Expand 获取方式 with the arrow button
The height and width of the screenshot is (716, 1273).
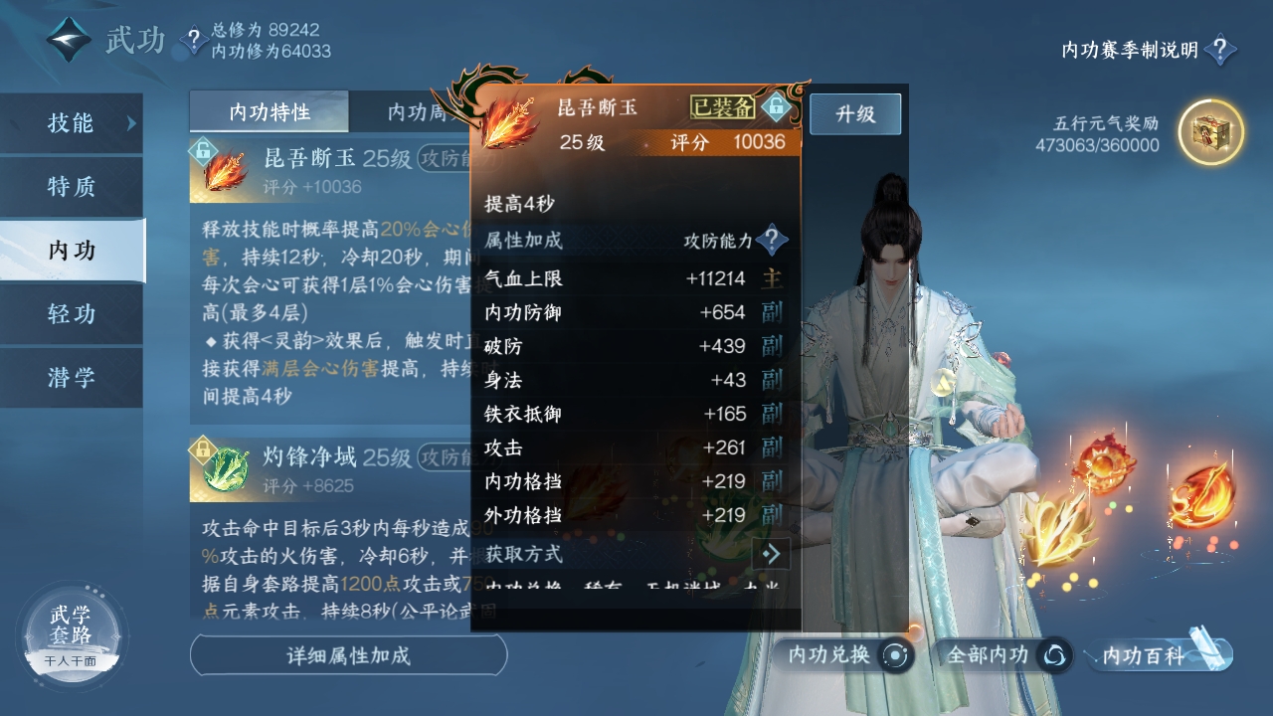pyautogui.click(x=773, y=554)
